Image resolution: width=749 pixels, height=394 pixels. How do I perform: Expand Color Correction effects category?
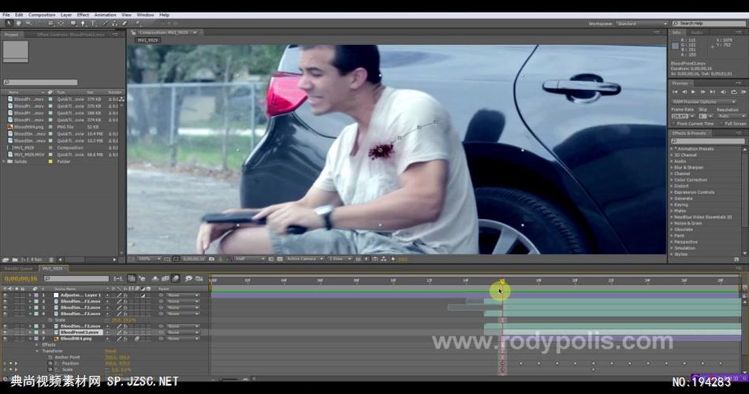tap(672, 180)
